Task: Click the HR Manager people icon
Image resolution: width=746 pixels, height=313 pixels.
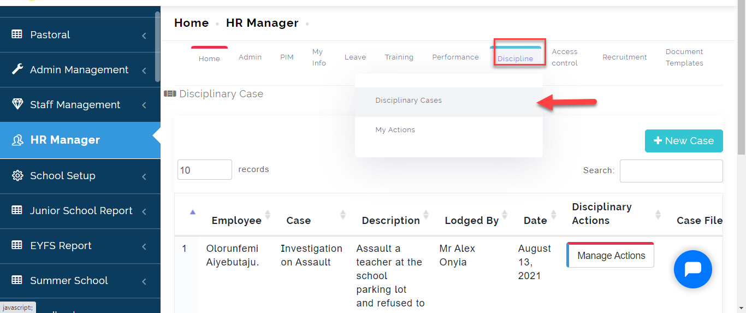Action: pyautogui.click(x=17, y=140)
